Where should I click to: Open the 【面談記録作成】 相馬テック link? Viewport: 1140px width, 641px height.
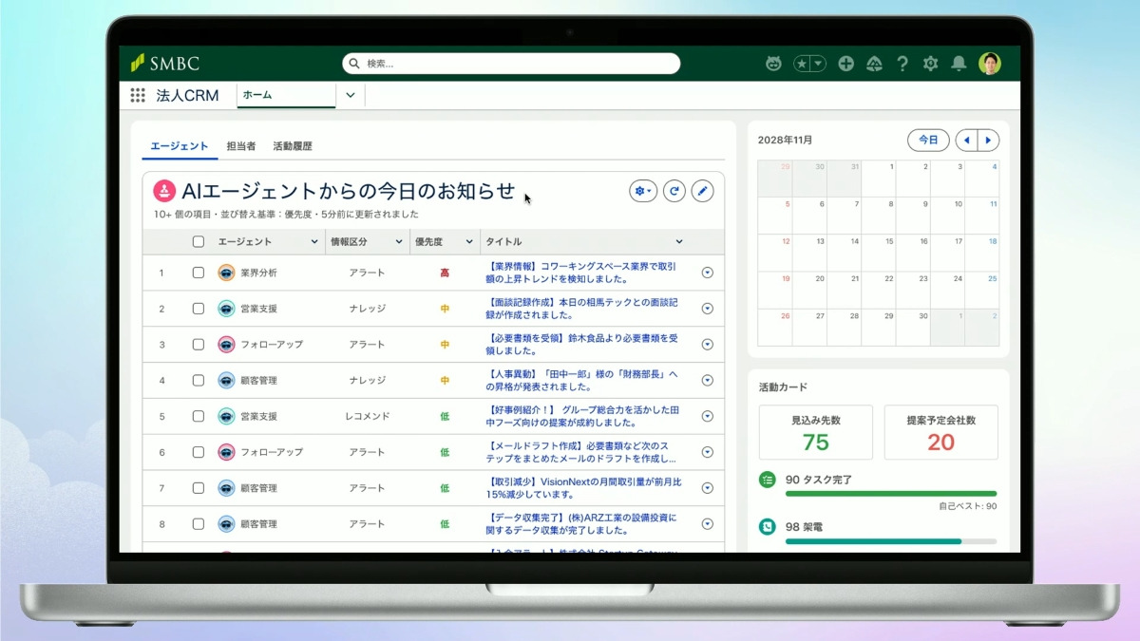pyautogui.click(x=581, y=309)
